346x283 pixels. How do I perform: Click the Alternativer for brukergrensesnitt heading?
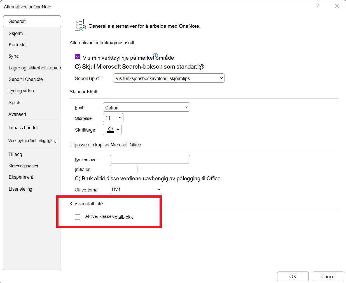pyautogui.click(x=102, y=43)
